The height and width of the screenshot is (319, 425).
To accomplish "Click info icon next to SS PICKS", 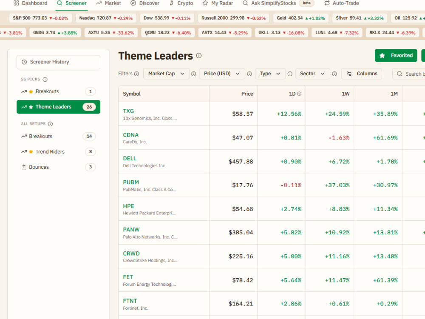I will [x=45, y=80].
